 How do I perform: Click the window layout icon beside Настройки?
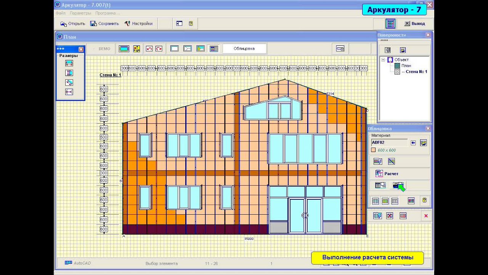pyautogui.click(x=180, y=23)
